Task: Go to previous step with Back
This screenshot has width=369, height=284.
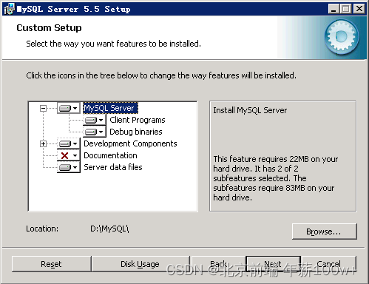Action: click(x=218, y=264)
